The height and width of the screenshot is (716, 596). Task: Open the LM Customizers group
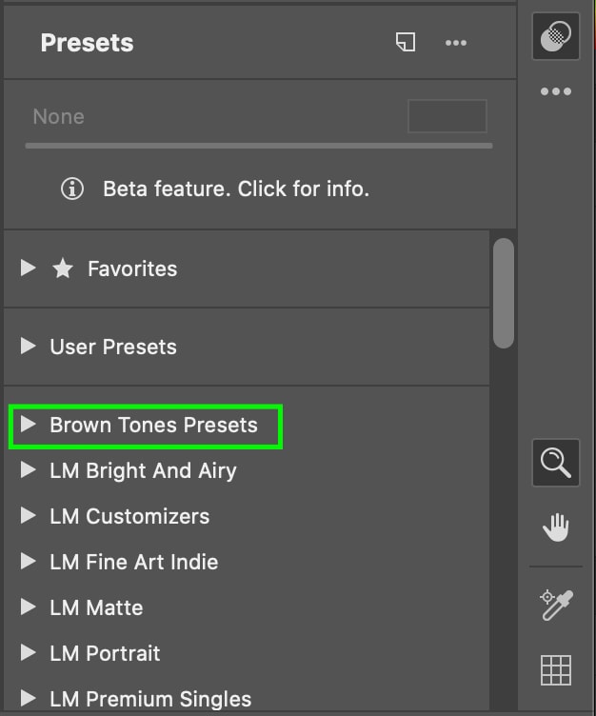tap(129, 516)
